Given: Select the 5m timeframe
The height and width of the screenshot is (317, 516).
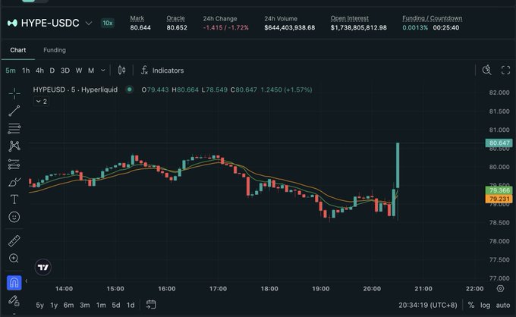Looking at the screenshot, I should tap(11, 71).
